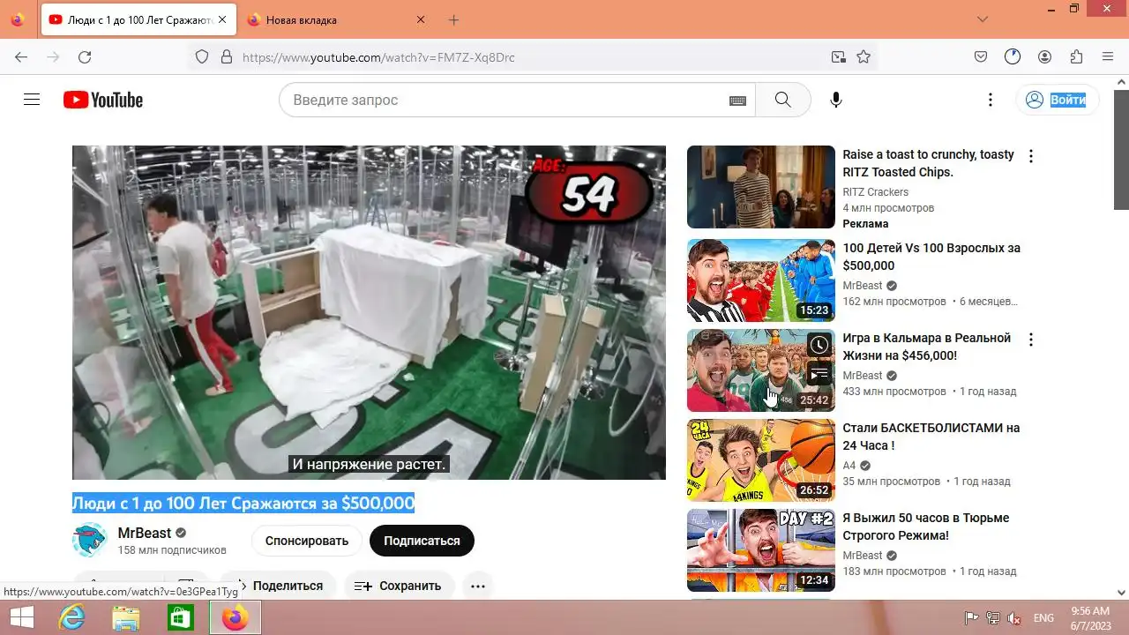
Task: Open a new tab with the plus
Action: coord(453,19)
